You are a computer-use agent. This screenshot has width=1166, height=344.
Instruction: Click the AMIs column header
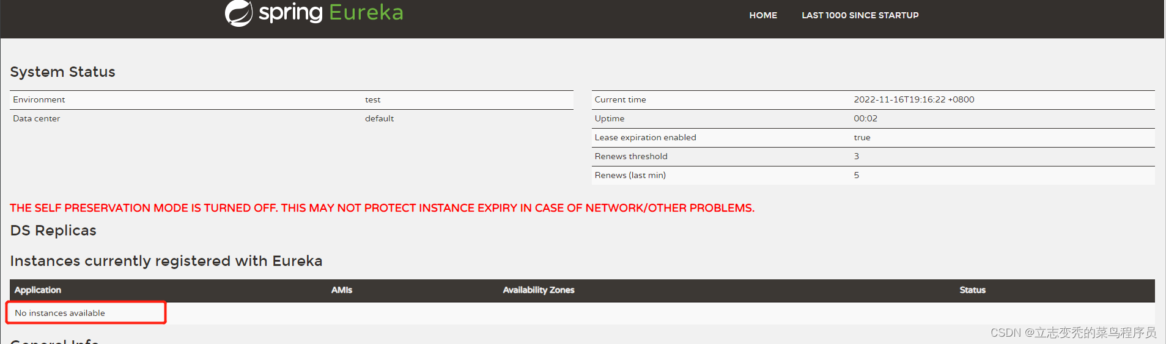(x=341, y=290)
